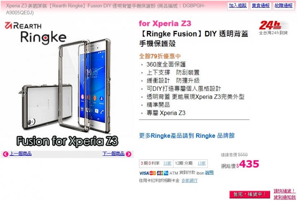Click the MasterCard payment icon

[x=153, y=173]
